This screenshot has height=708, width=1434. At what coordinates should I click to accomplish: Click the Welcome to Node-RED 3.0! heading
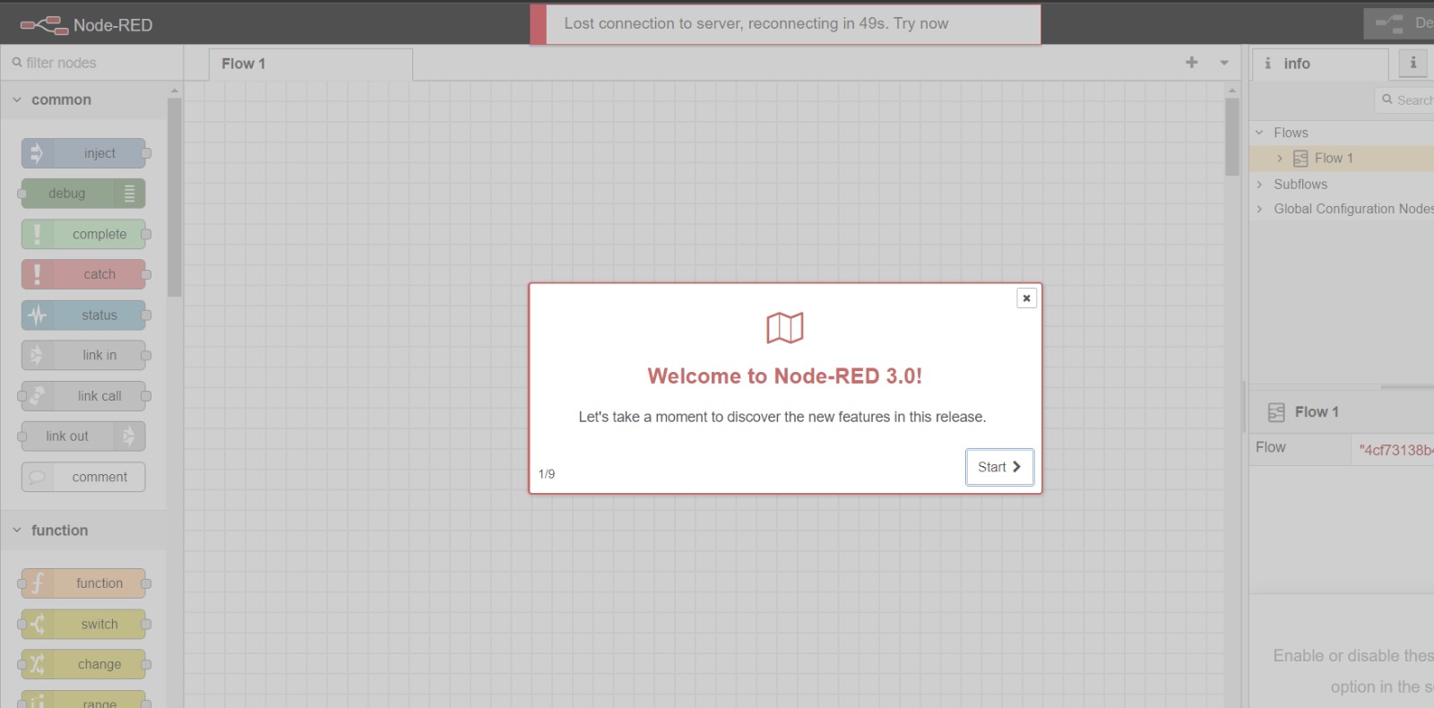785,376
